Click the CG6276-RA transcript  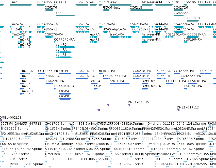point(49,37)
